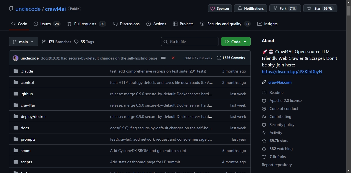Click the heart Sponsor button
This screenshot has height=173, width=351.
pyautogui.click(x=220, y=9)
